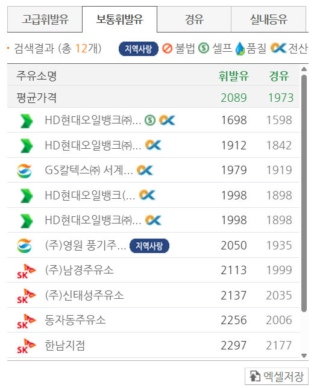Click diesel price 2035
This screenshot has height=388, width=314.
click(279, 295)
